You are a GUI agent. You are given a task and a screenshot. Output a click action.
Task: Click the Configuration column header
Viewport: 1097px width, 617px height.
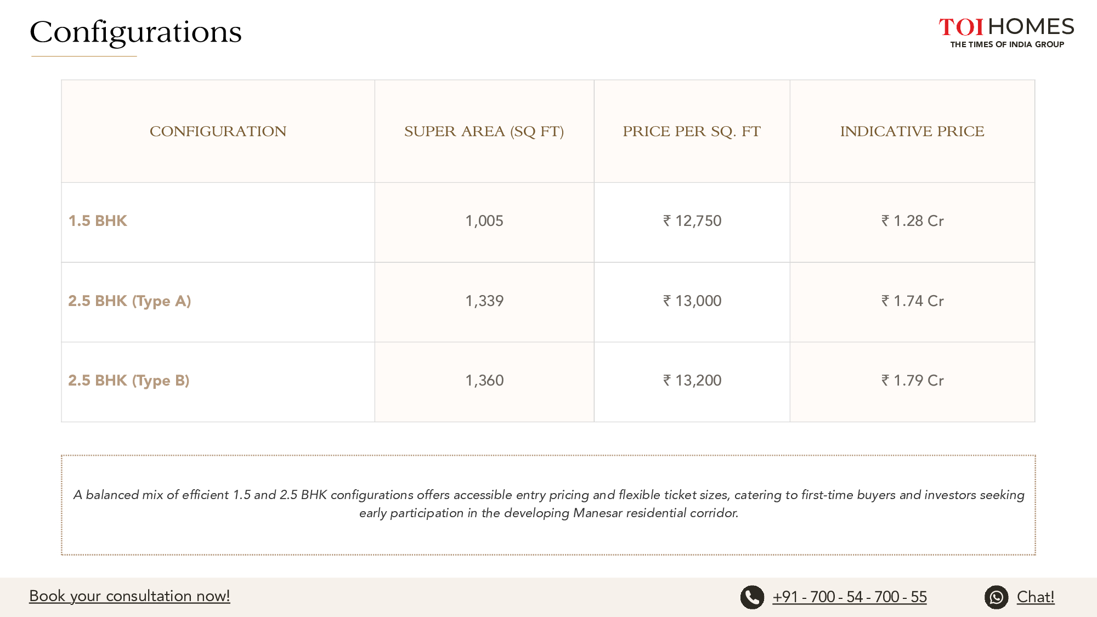(218, 132)
